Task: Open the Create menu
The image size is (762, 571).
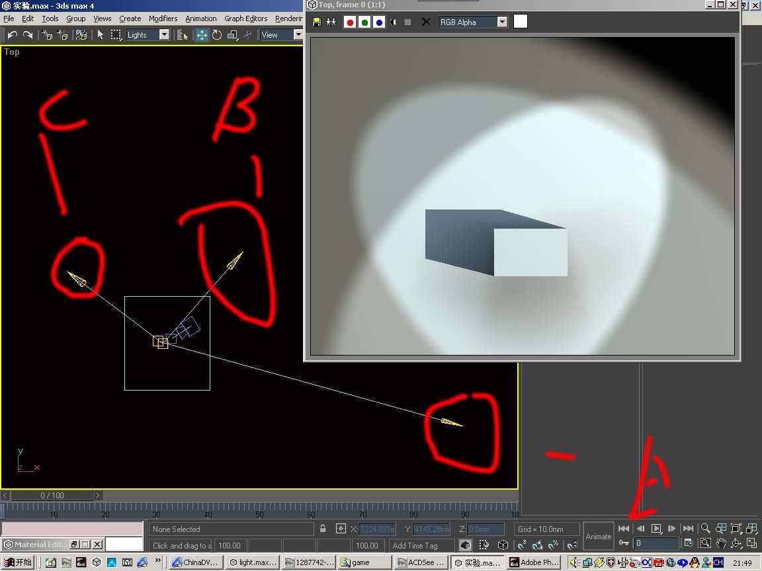Action: tap(130, 19)
